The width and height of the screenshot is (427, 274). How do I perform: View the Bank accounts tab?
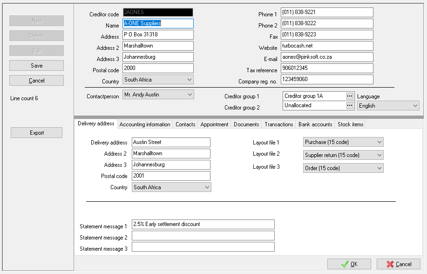point(315,124)
